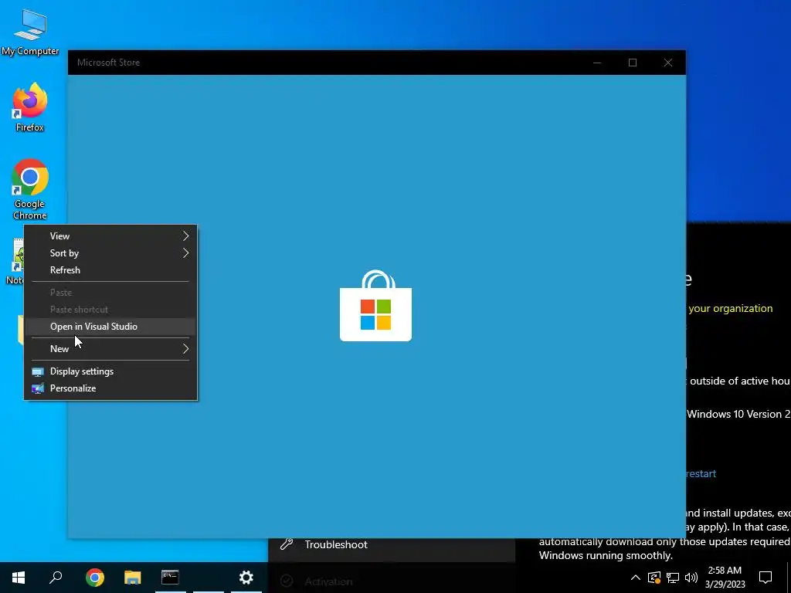Screen dimensions: 791x593
Task: Open the My Computer desktop icon
Action: [30, 32]
